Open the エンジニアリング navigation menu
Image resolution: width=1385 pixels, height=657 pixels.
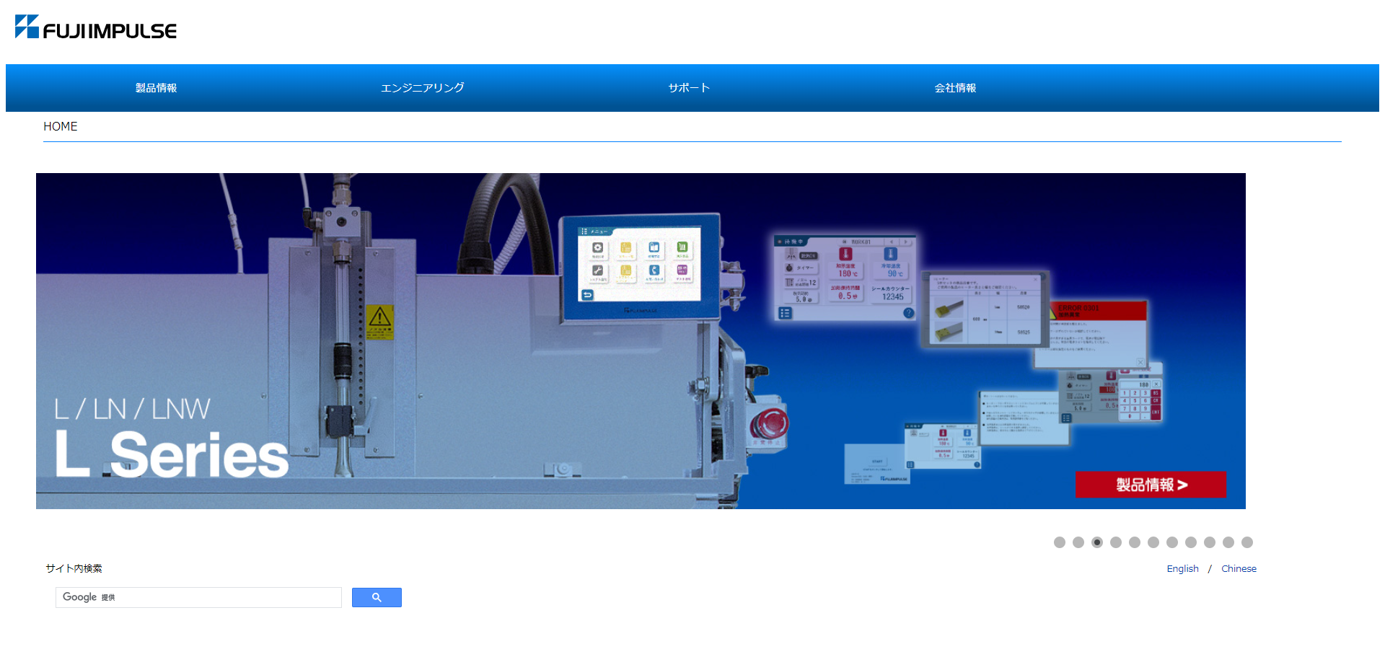tap(422, 88)
